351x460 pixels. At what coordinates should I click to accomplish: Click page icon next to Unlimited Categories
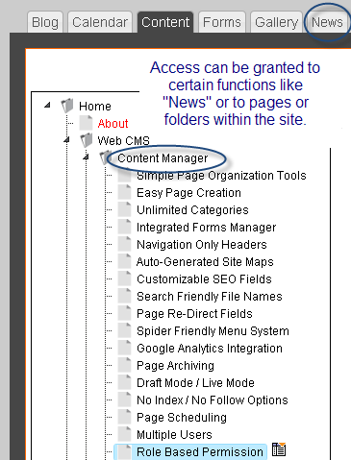(124, 209)
